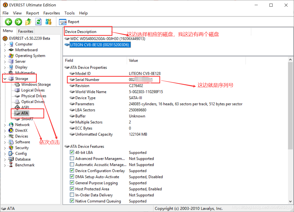Select the Windows Storage tree item
This screenshot has width=294, height=212.
(36, 84)
